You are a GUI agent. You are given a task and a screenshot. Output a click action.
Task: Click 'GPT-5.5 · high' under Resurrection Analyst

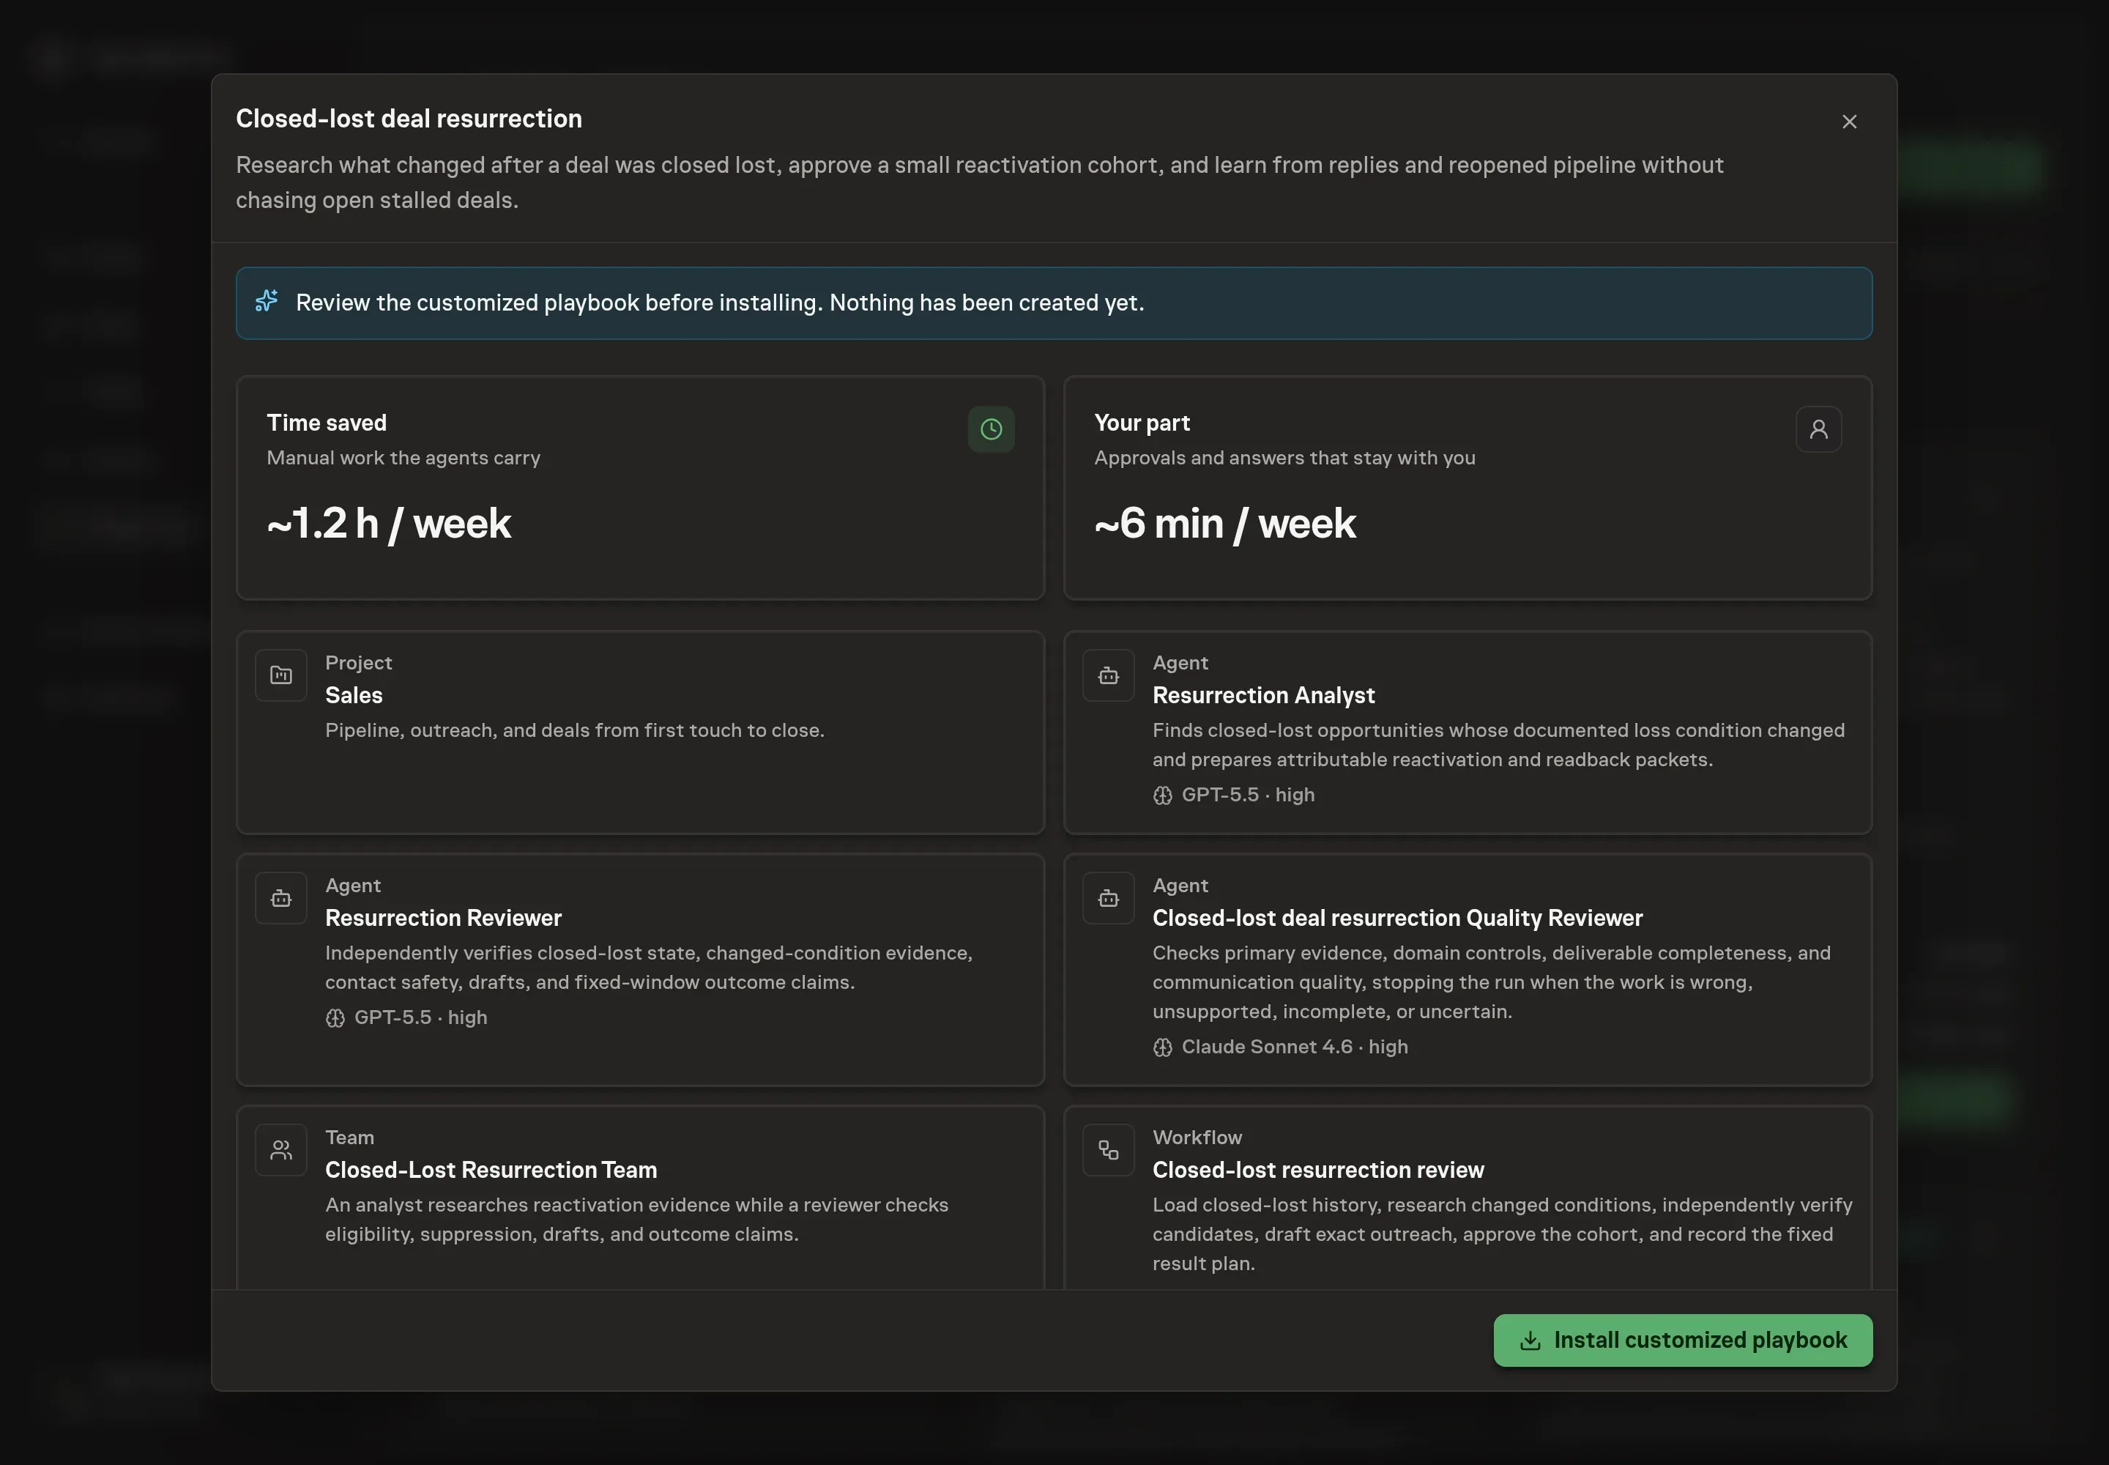(x=1247, y=794)
